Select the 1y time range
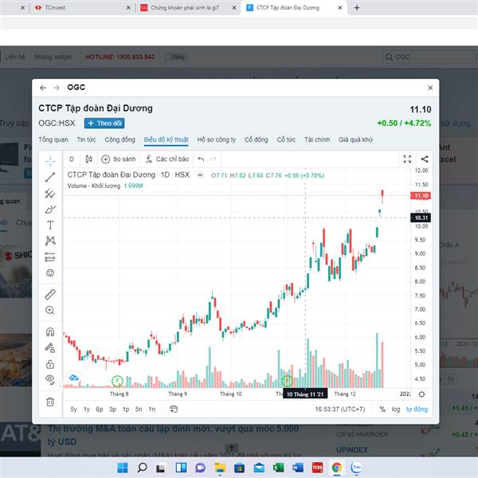 click(x=87, y=409)
